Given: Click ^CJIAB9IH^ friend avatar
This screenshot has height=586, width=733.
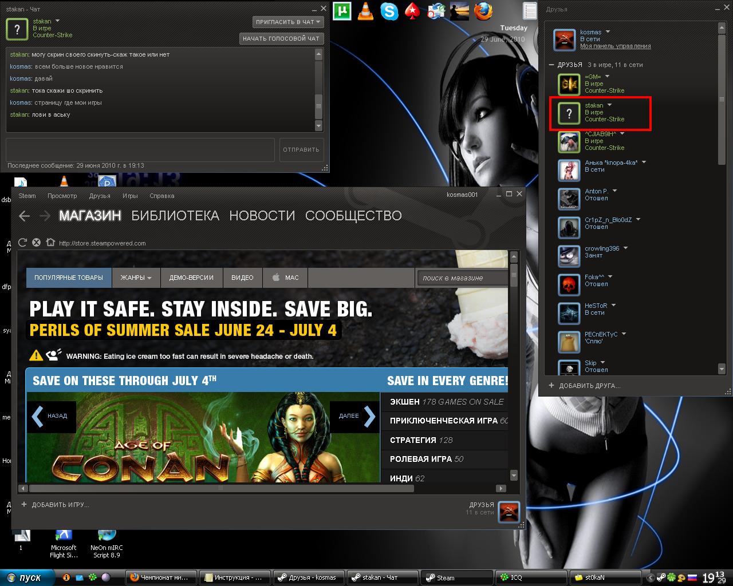Looking at the screenshot, I should (x=569, y=142).
